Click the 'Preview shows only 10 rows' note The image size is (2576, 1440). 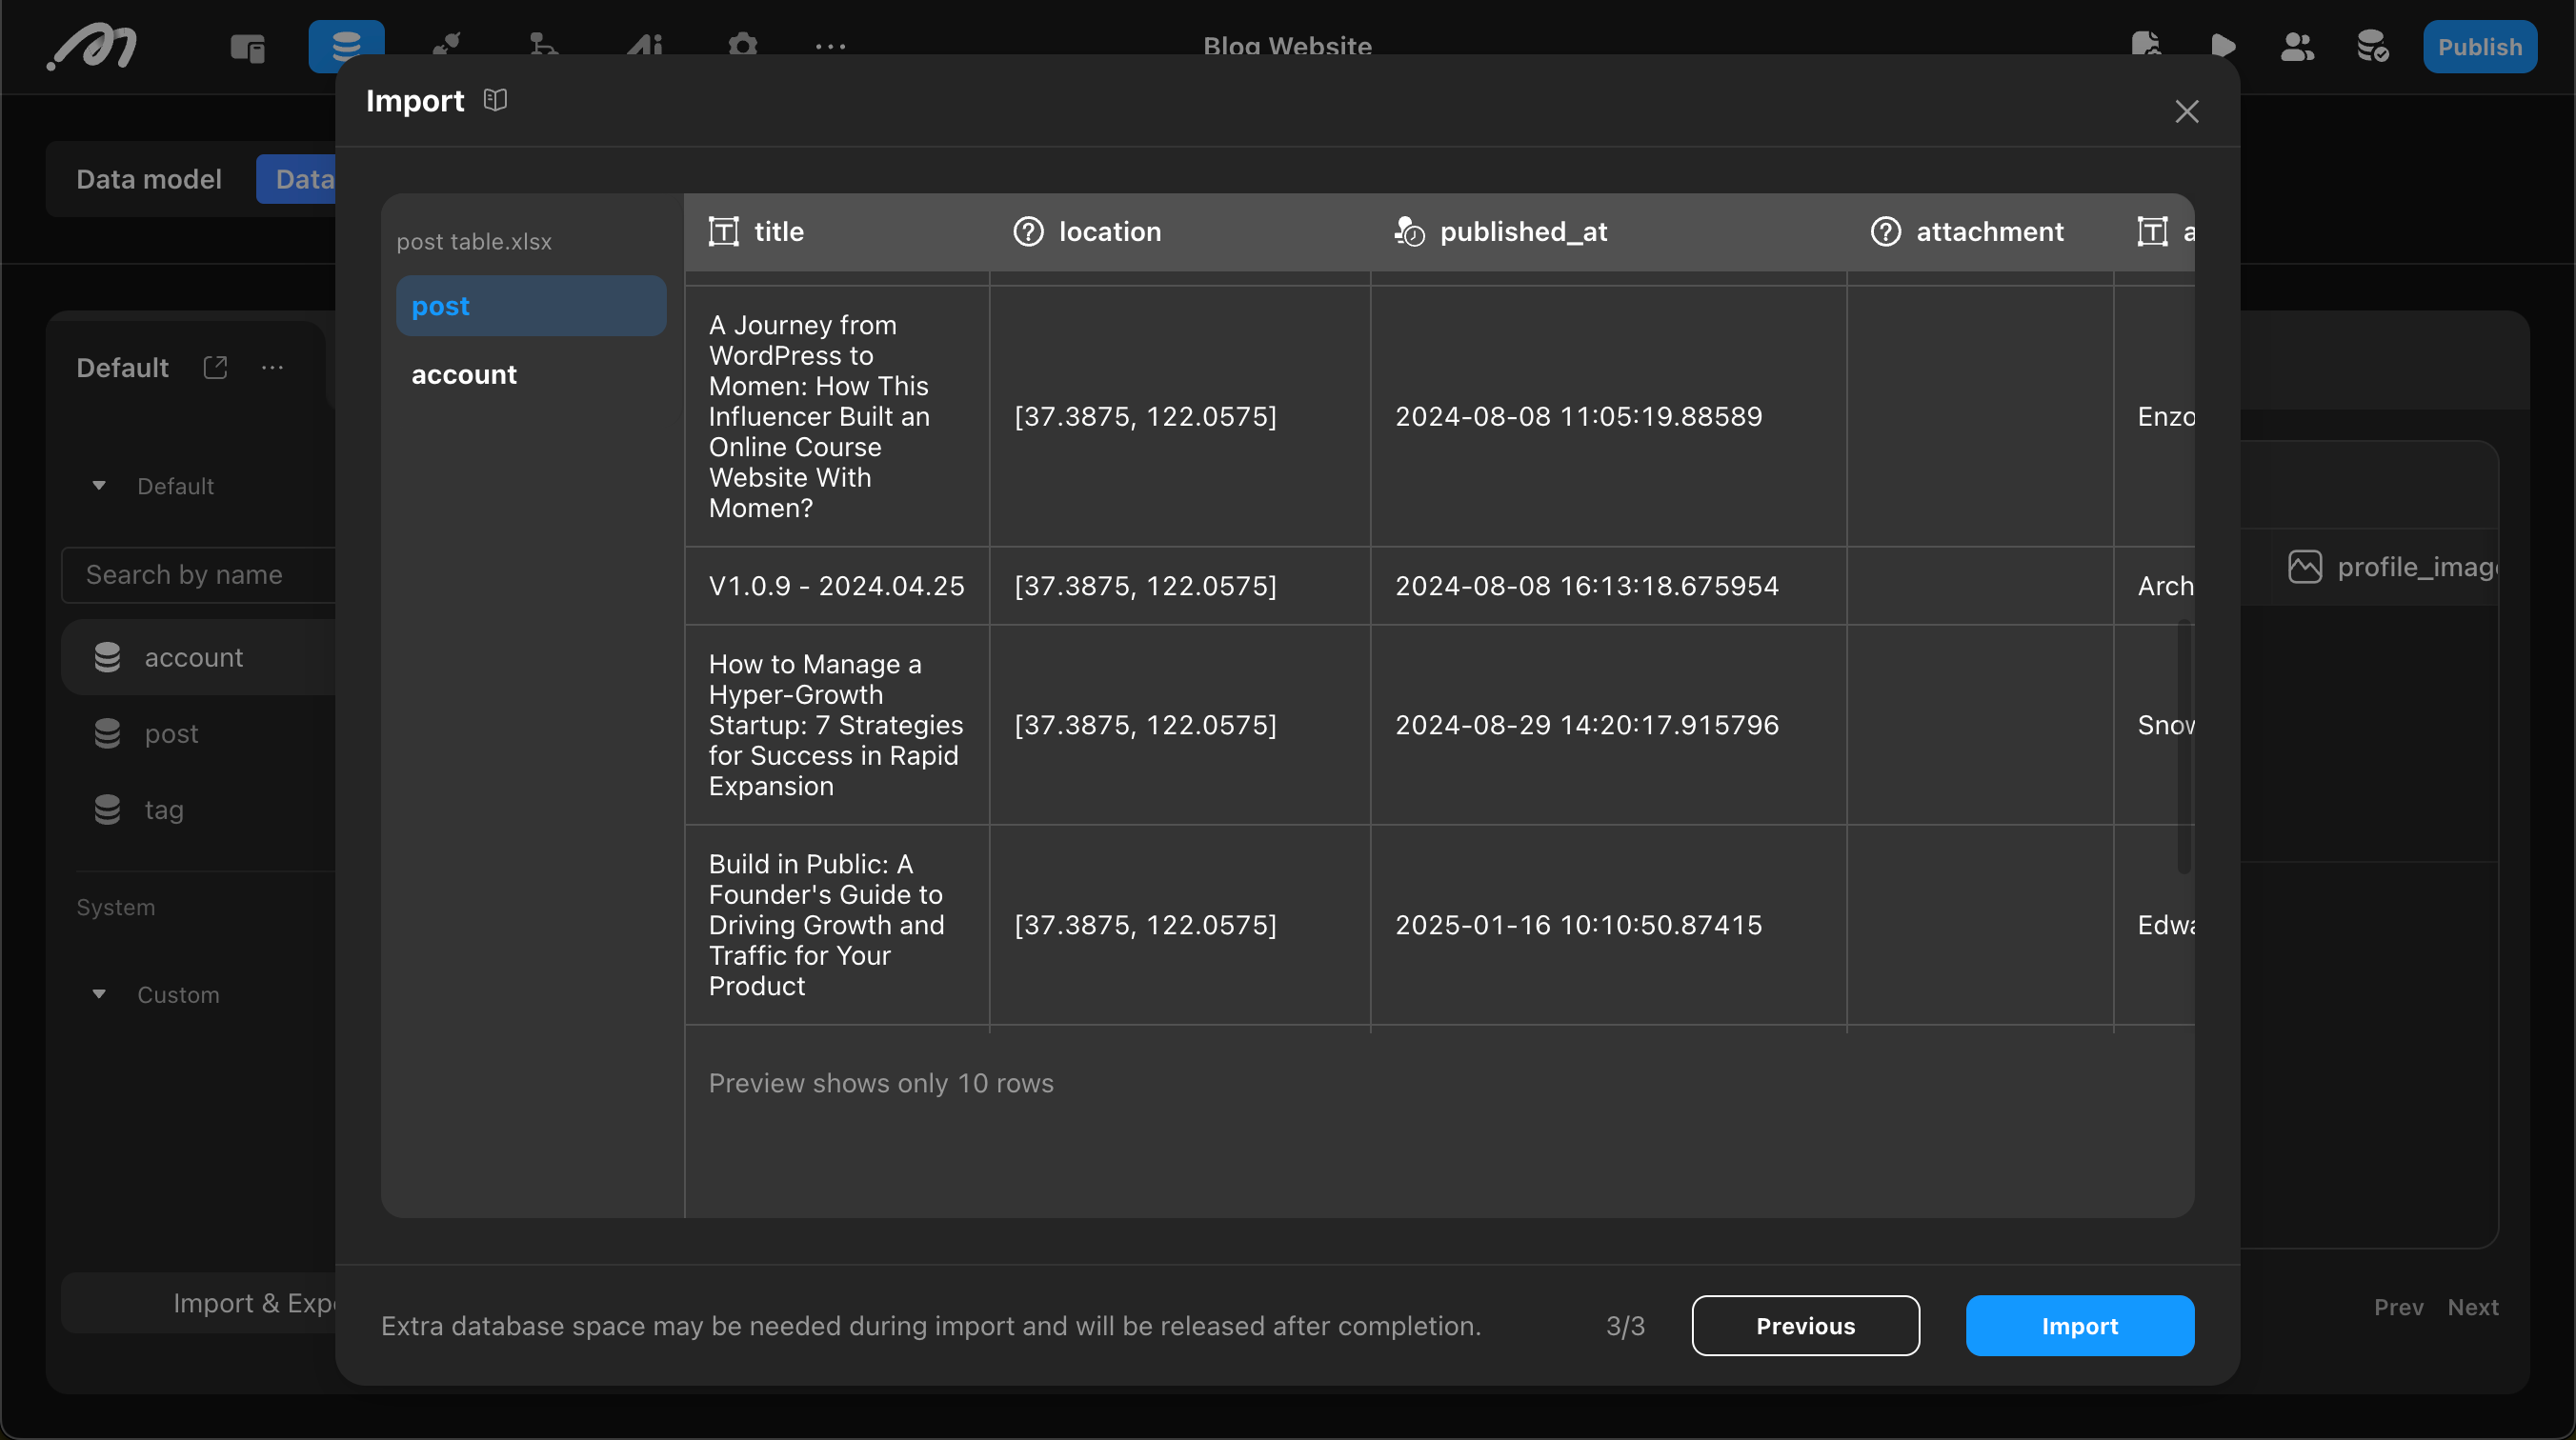click(x=881, y=1083)
